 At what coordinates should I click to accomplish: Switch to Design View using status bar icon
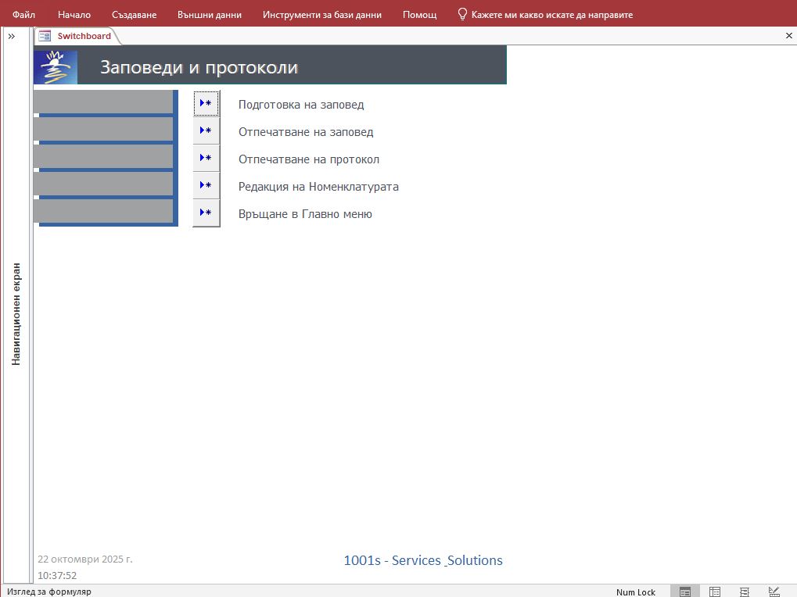coord(773,592)
